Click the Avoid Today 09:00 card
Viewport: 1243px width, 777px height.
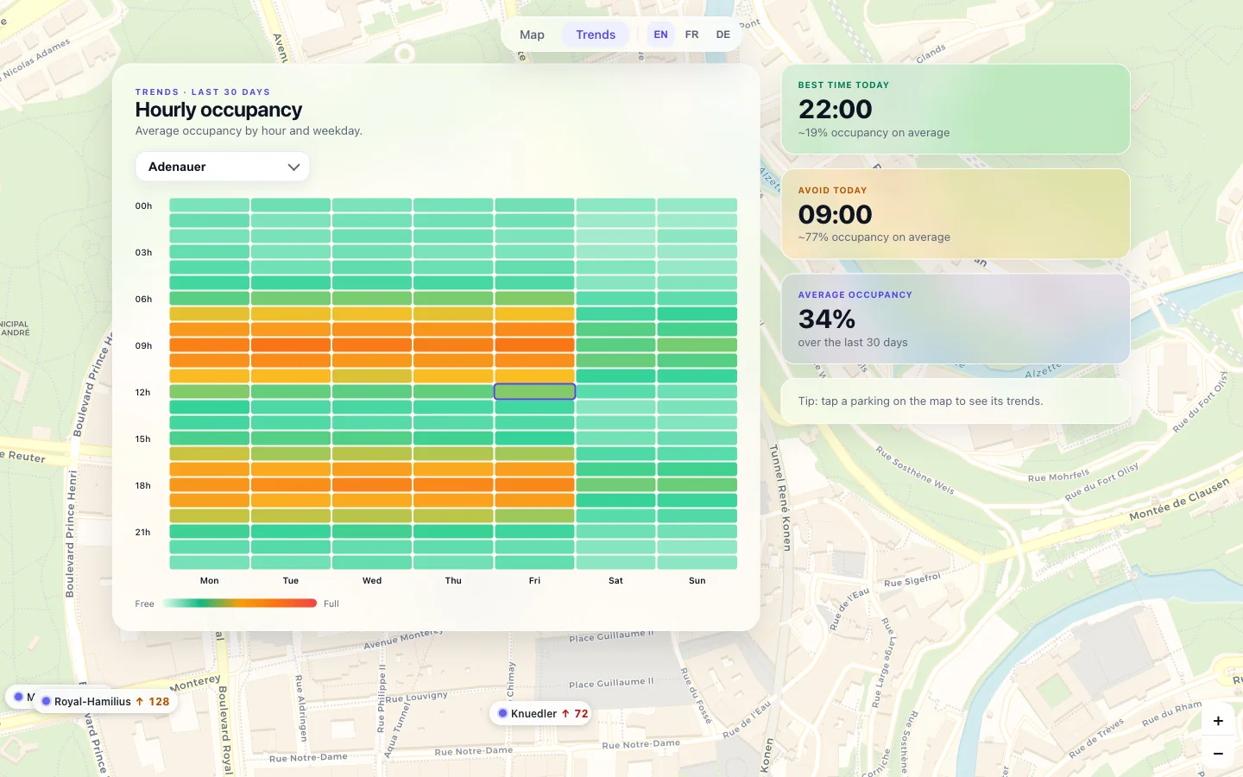tap(956, 214)
